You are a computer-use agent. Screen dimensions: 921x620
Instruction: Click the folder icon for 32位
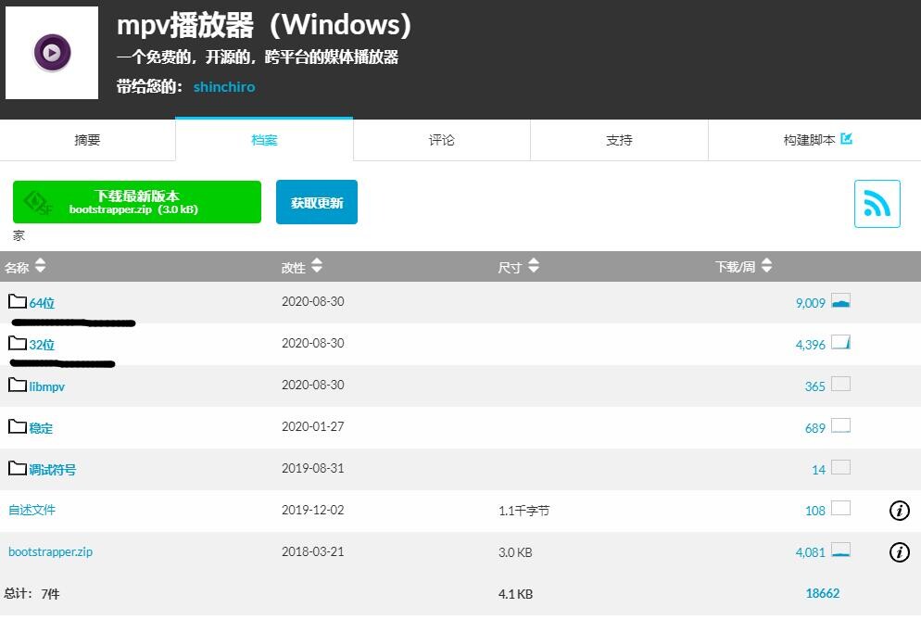(18, 343)
